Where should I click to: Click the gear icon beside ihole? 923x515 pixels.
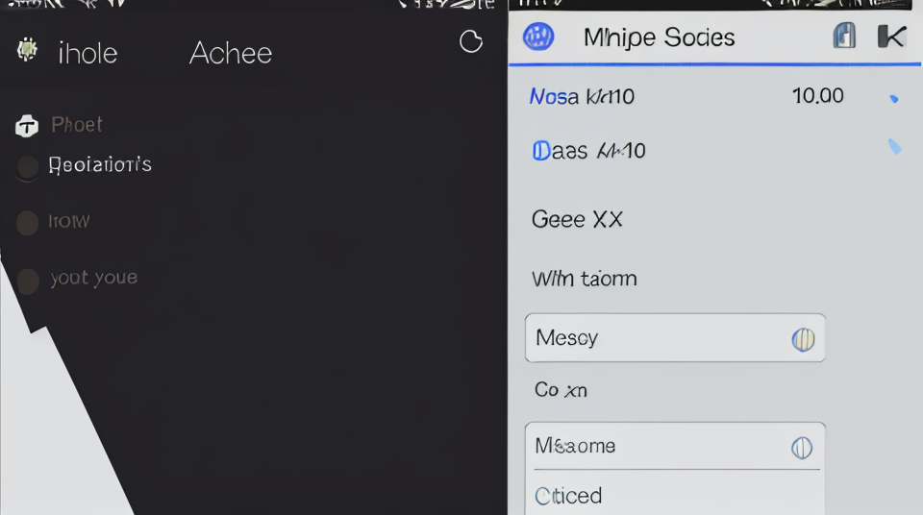pos(27,50)
